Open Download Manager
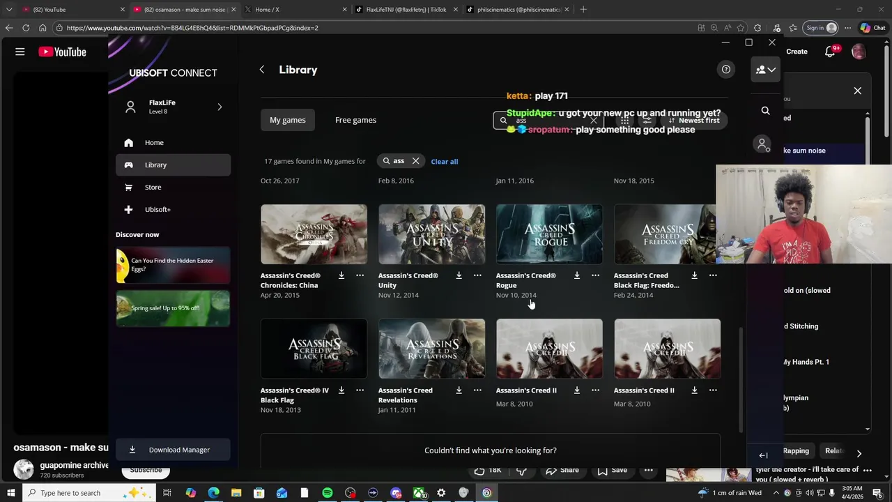This screenshot has height=502, width=892. [x=173, y=450]
